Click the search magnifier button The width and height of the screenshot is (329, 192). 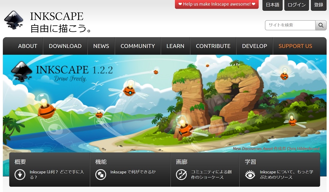(x=321, y=25)
